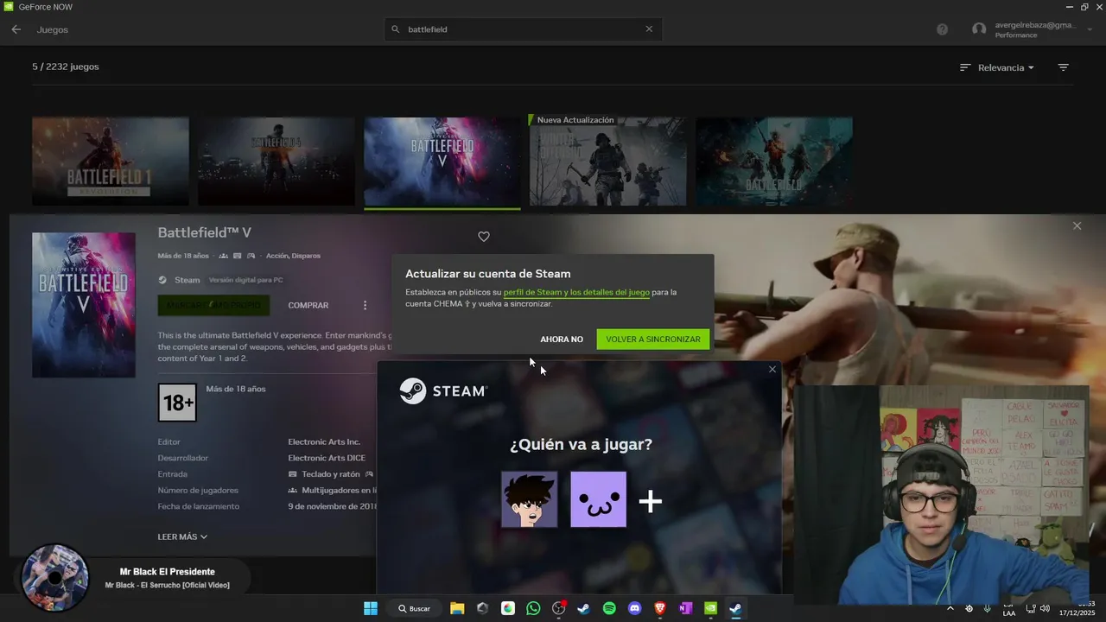Open WhatsApp from the taskbar
This screenshot has width=1106, height=622.
(533, 608)
